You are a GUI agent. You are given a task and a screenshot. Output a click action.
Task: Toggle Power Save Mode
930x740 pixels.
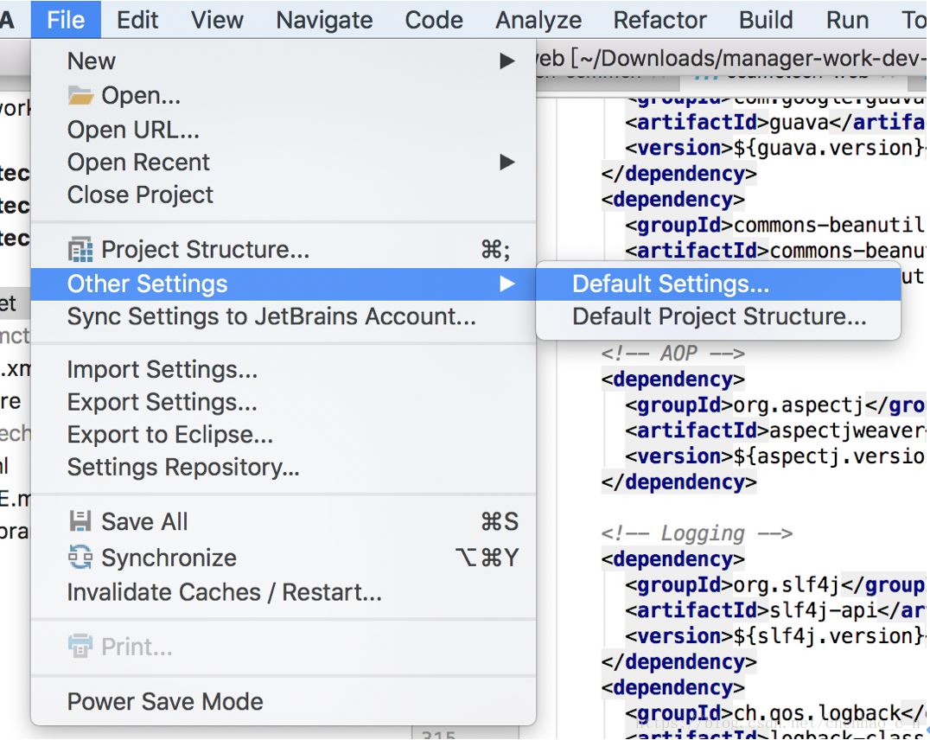click(165, 701)
